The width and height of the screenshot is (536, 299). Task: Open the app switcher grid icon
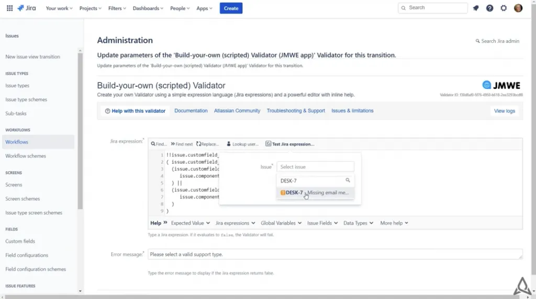9,8
